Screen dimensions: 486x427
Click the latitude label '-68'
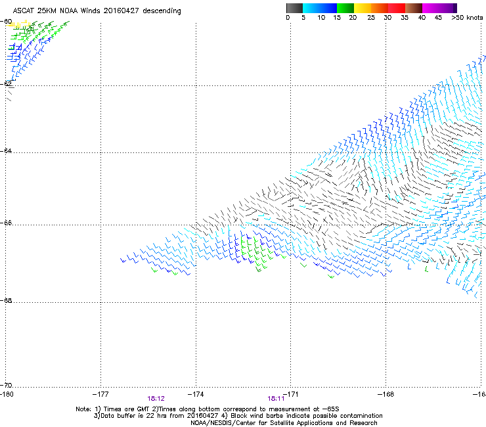(x=6, y=300)
